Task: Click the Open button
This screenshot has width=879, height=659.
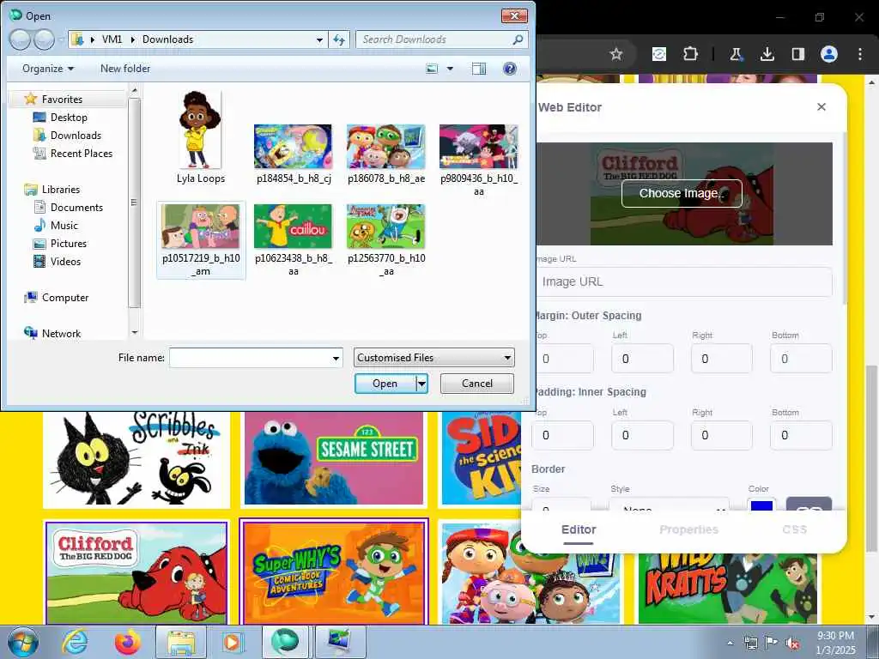Action: [385, 384]
